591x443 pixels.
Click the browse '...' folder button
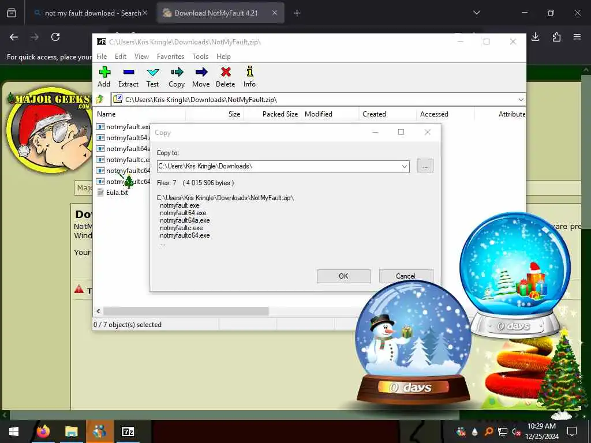click(425, 166)
